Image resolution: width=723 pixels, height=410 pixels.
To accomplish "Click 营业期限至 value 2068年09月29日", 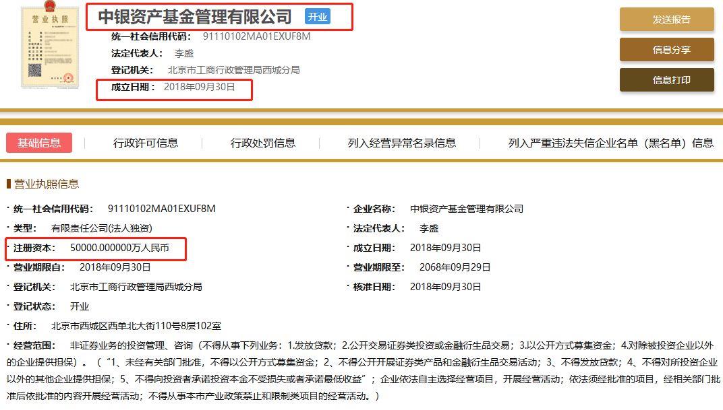I will point(455,267).
